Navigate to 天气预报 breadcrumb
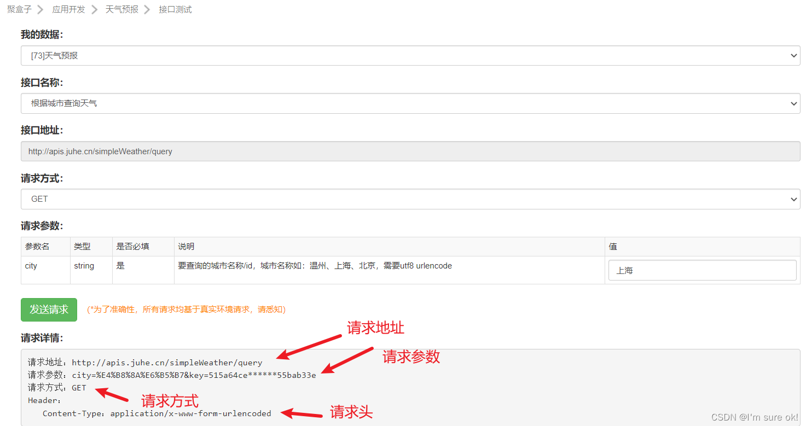This screenshot has width=806, height=426. pyautogui.click(x=122, y=9)
